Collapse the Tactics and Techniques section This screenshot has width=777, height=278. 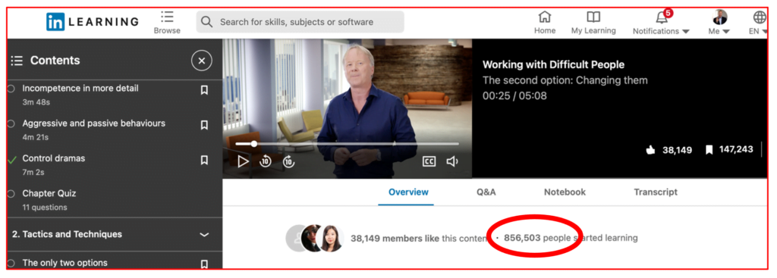coord(204,235)
